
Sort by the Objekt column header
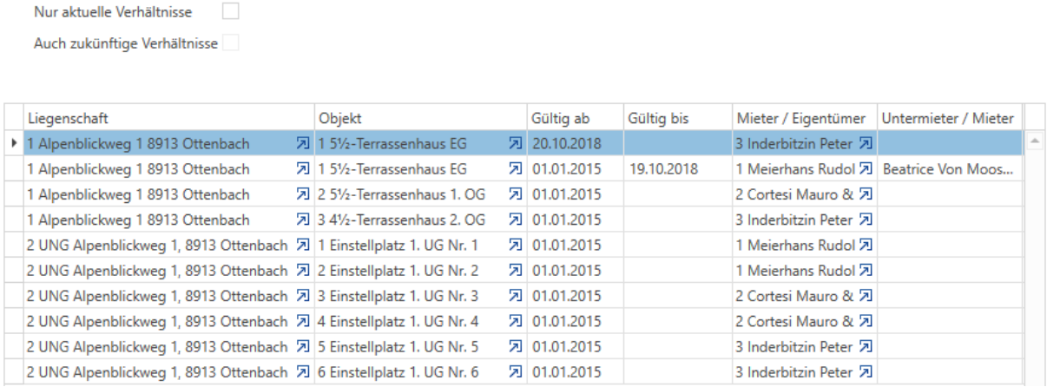[x=420, y=117]
